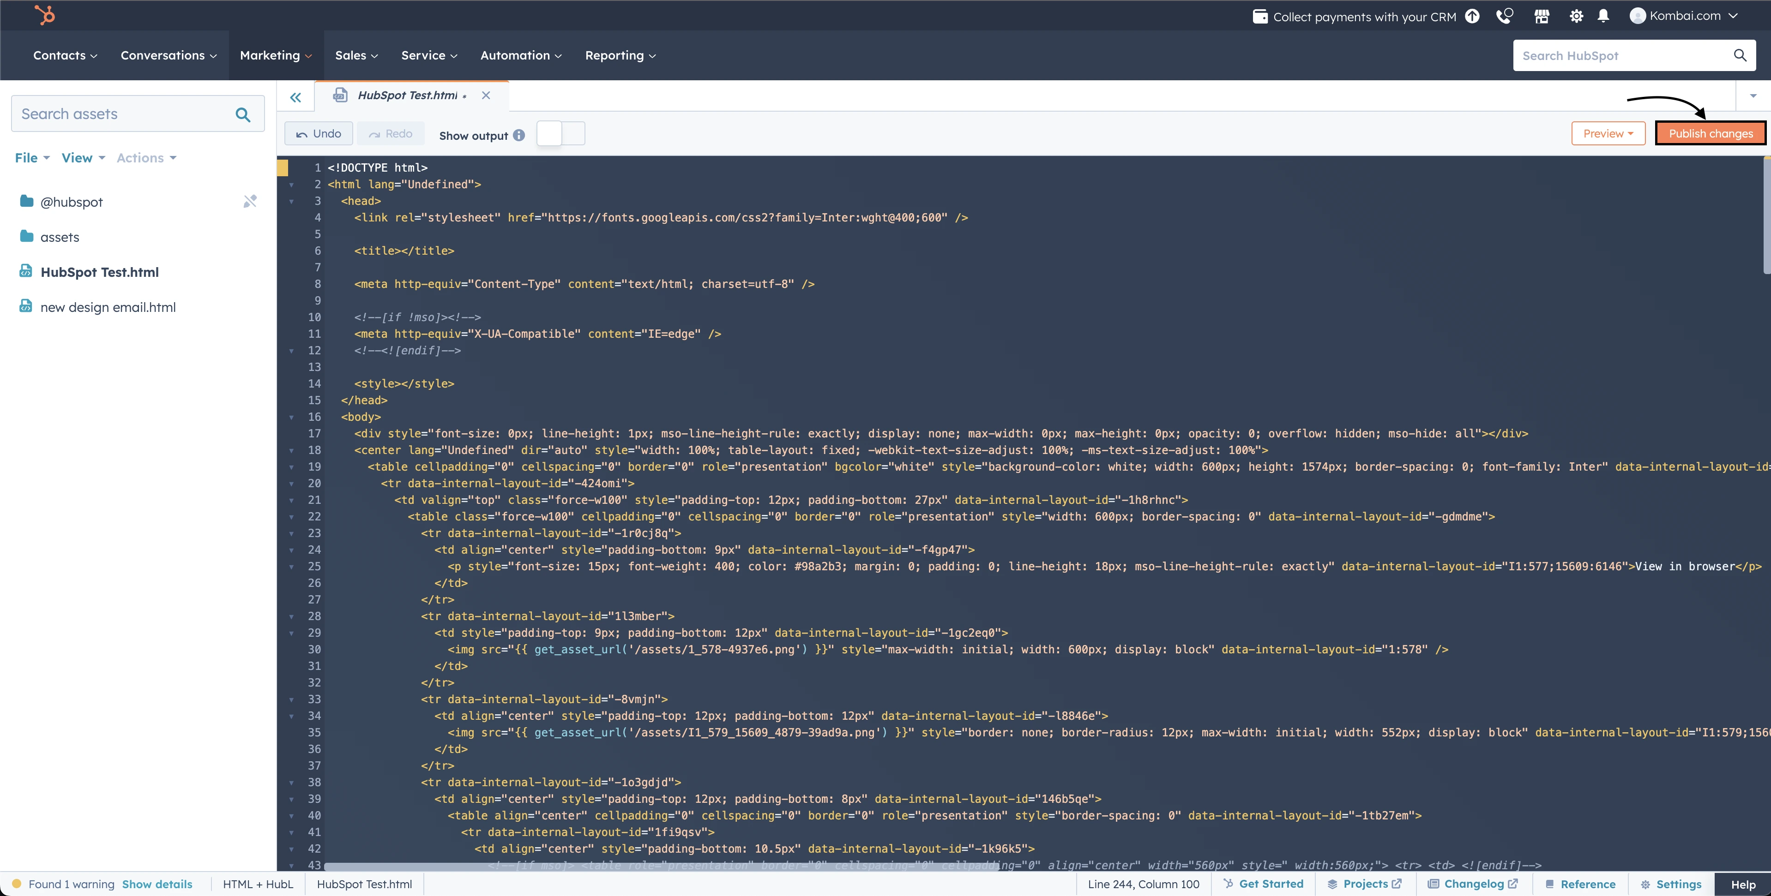Open the notifications bell
1771x896 pixels.
click(1603, 16)
